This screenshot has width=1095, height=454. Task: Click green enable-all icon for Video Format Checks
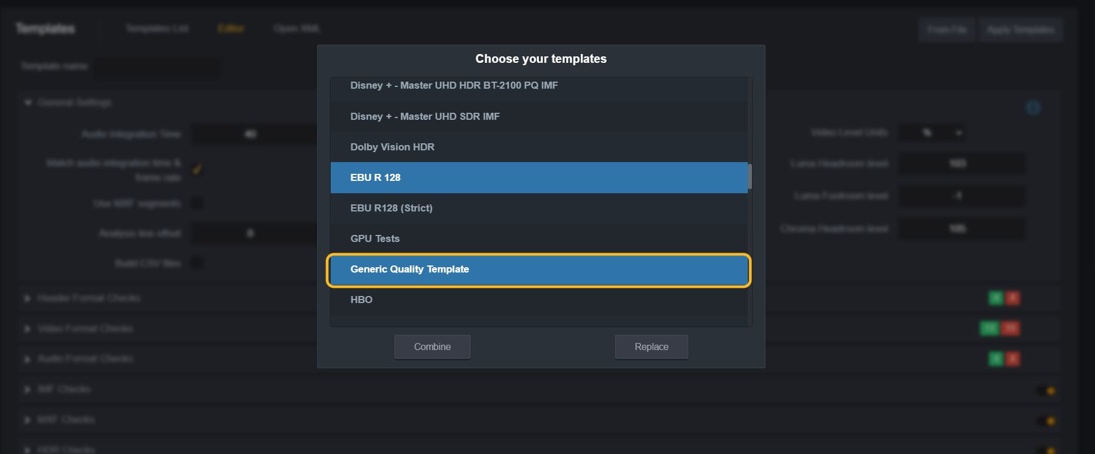(x=989, y=328)
